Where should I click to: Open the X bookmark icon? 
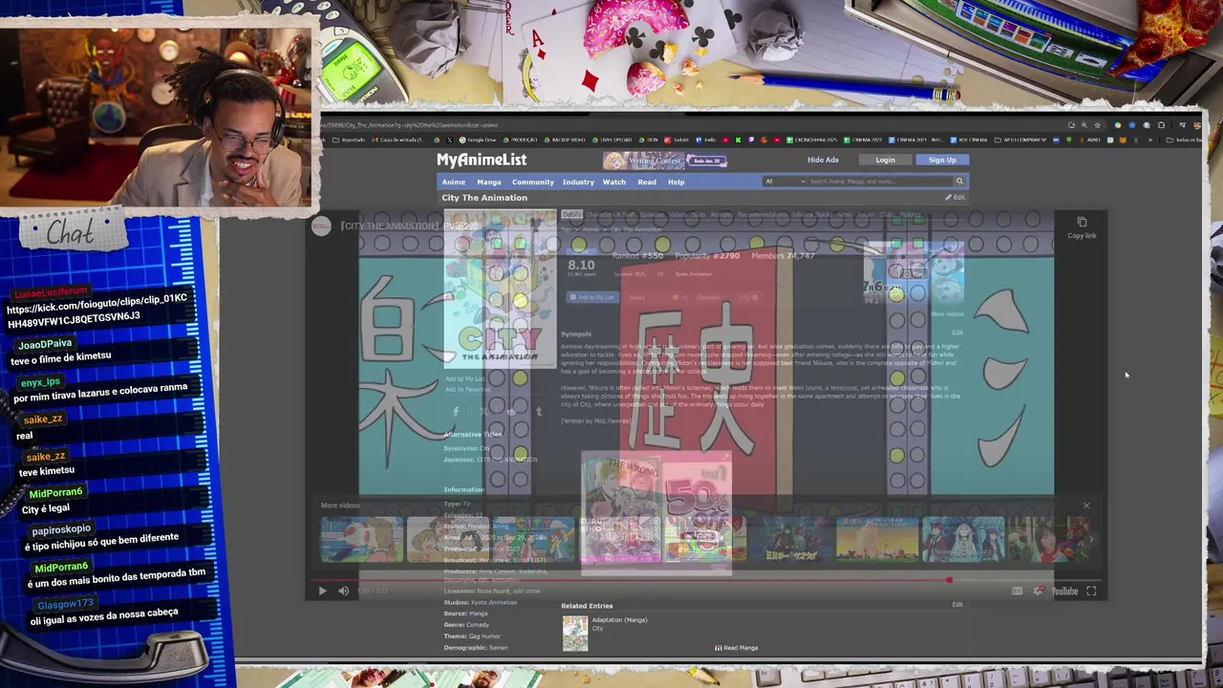(449, 140)
